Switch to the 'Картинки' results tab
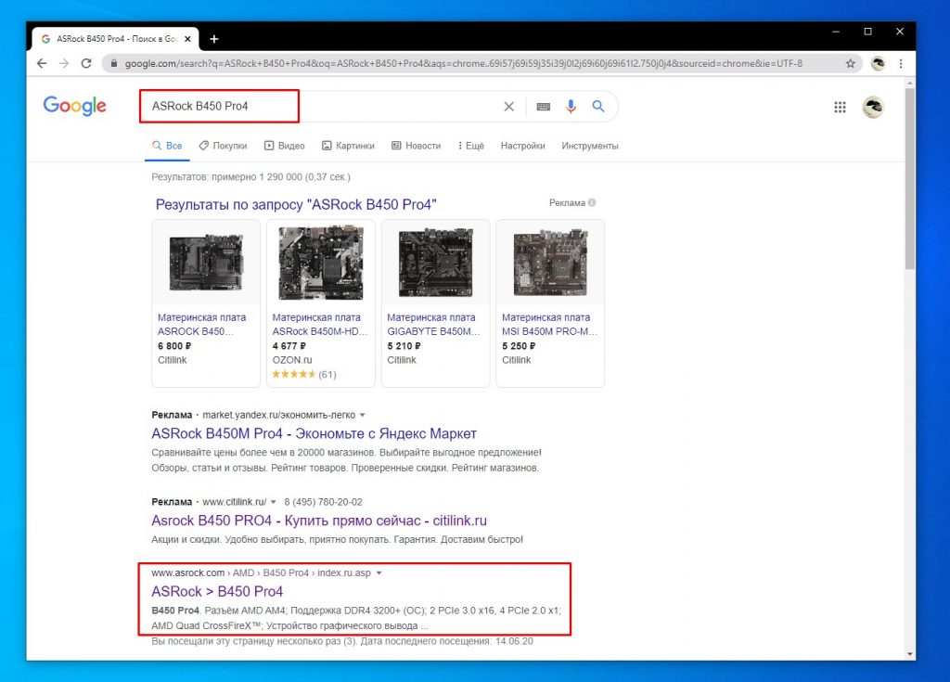This screenshot has height=682, width=950. pyautogui.click(x=348, y=146)
